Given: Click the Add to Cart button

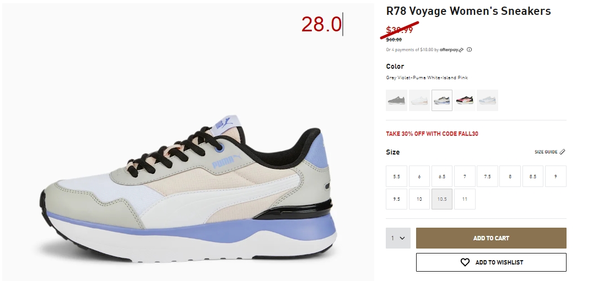Looking at the screenshot, I should point(491,238).
